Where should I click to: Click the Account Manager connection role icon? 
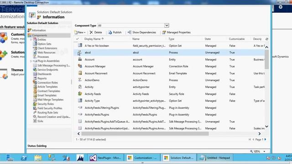tap(80, 66)
